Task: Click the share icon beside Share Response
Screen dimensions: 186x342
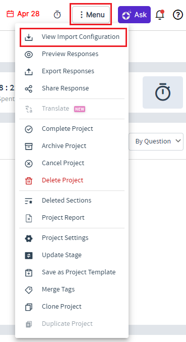Action: [x=29, y=89]
